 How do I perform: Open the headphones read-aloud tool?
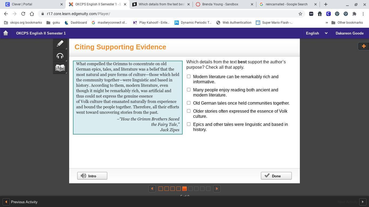point(60,56)
